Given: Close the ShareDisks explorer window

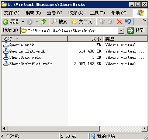Looking at the screenshot, I should (145, 4).
